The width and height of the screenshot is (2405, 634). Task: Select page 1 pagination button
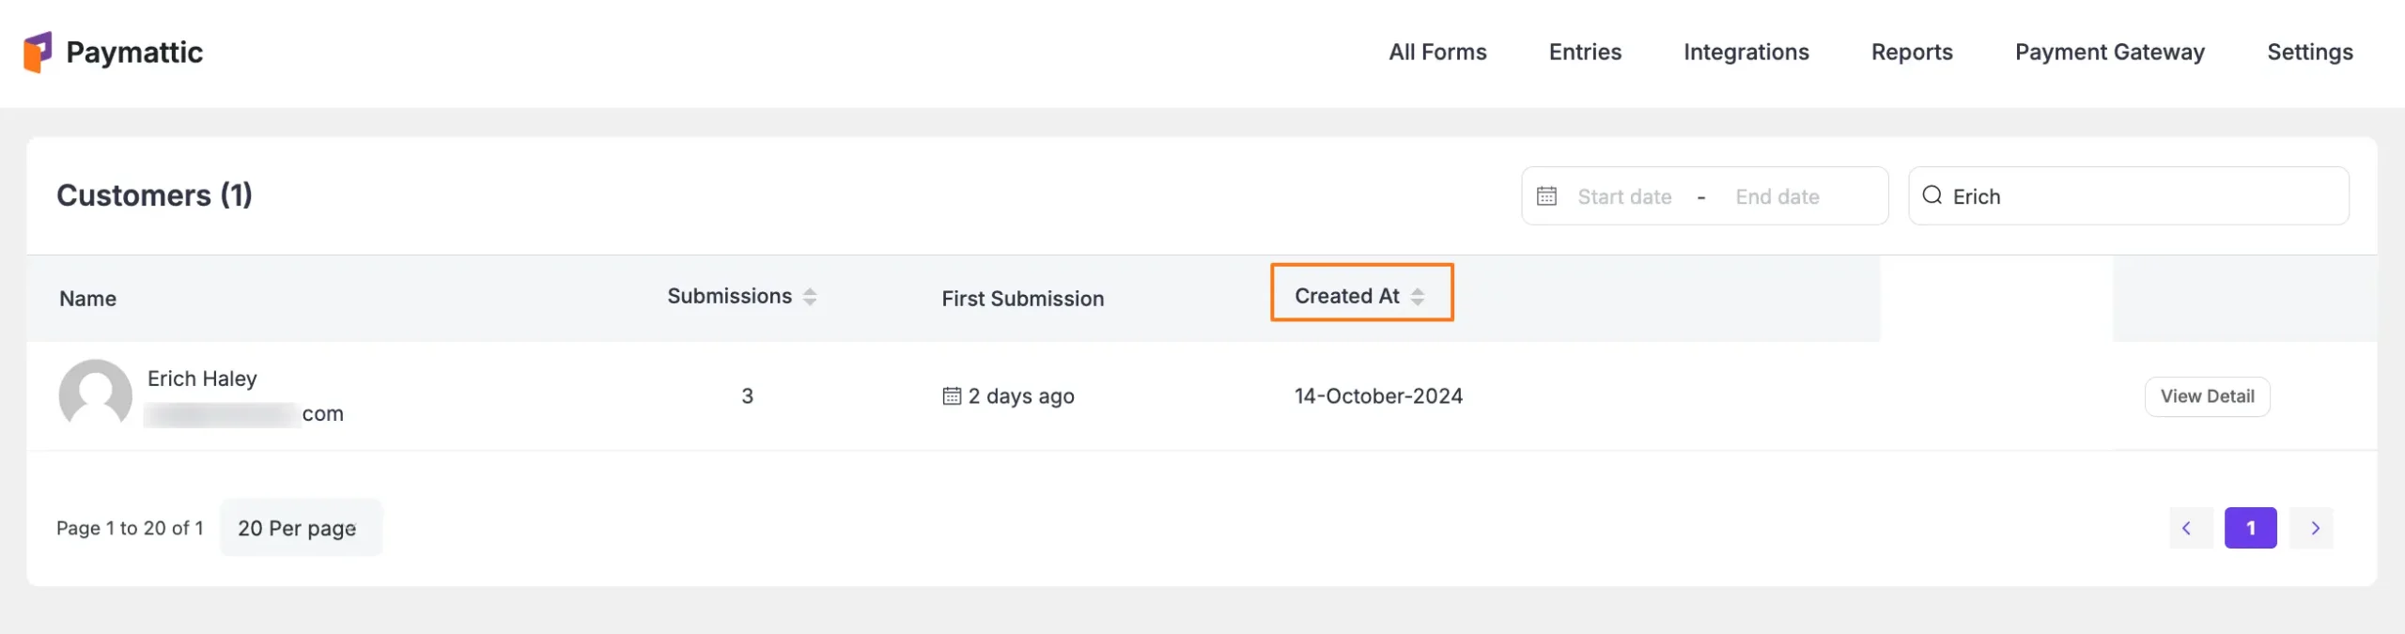[2250, 528]
